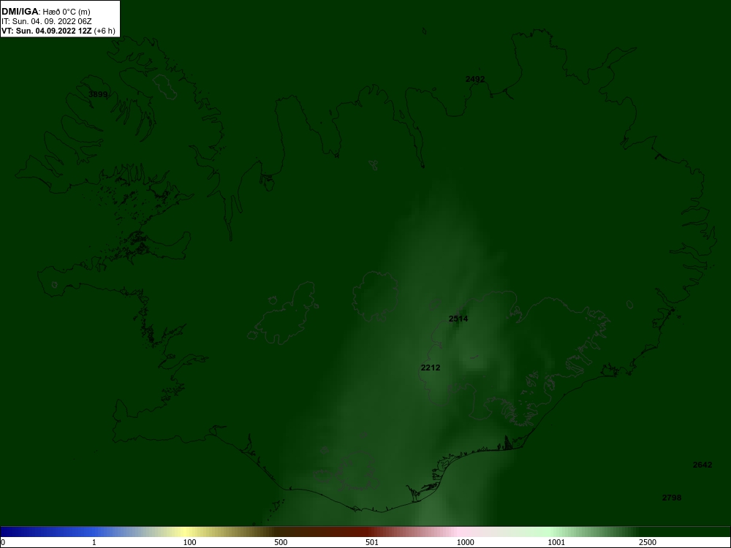Viewport: 731px width, 548px height.
Task: Click the 2212 height value label
Action: (x=431, y=368)
